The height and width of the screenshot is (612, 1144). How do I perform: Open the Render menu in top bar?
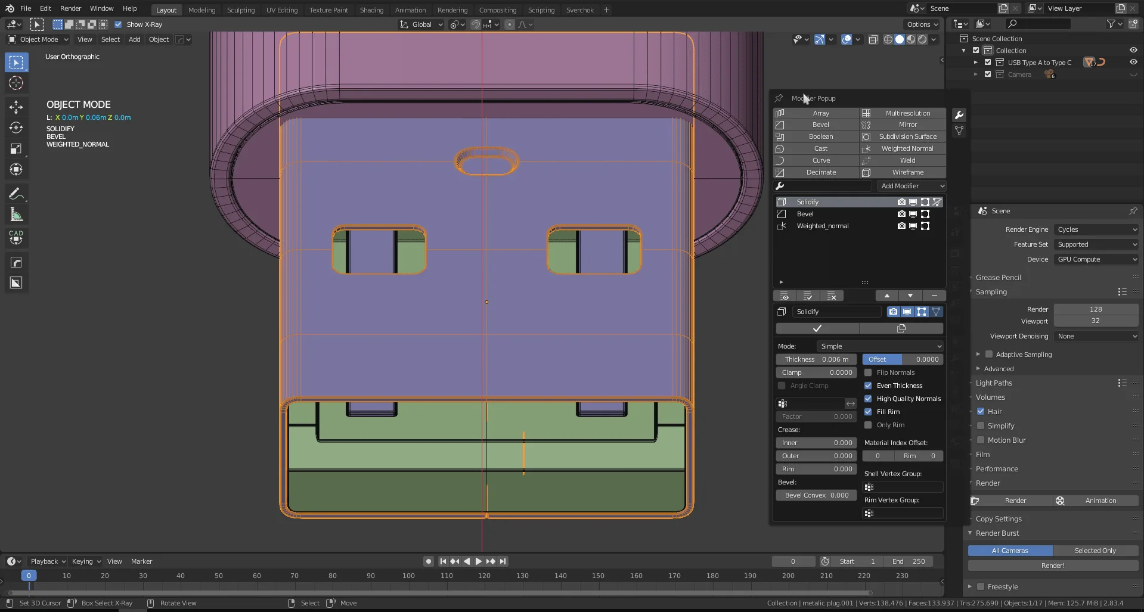(70, 8)
